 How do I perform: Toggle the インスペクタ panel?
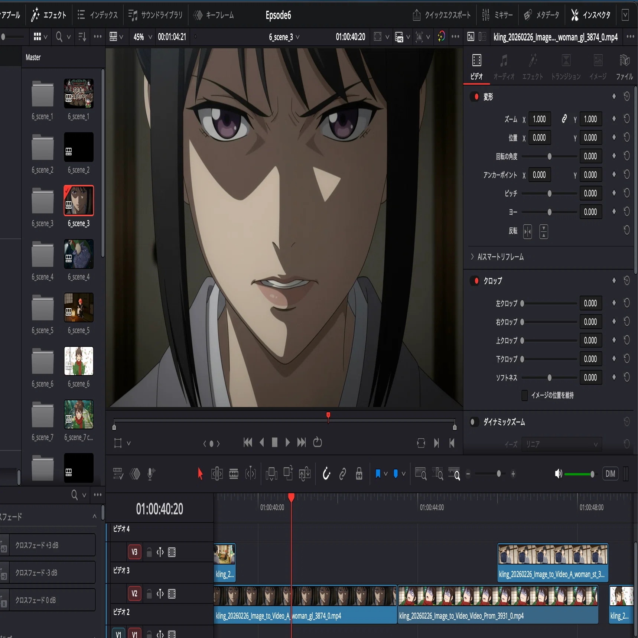[x=591, y=15]
